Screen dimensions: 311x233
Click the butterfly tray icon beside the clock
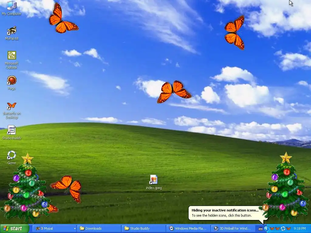pyautogui.click(x=289, y=229)
